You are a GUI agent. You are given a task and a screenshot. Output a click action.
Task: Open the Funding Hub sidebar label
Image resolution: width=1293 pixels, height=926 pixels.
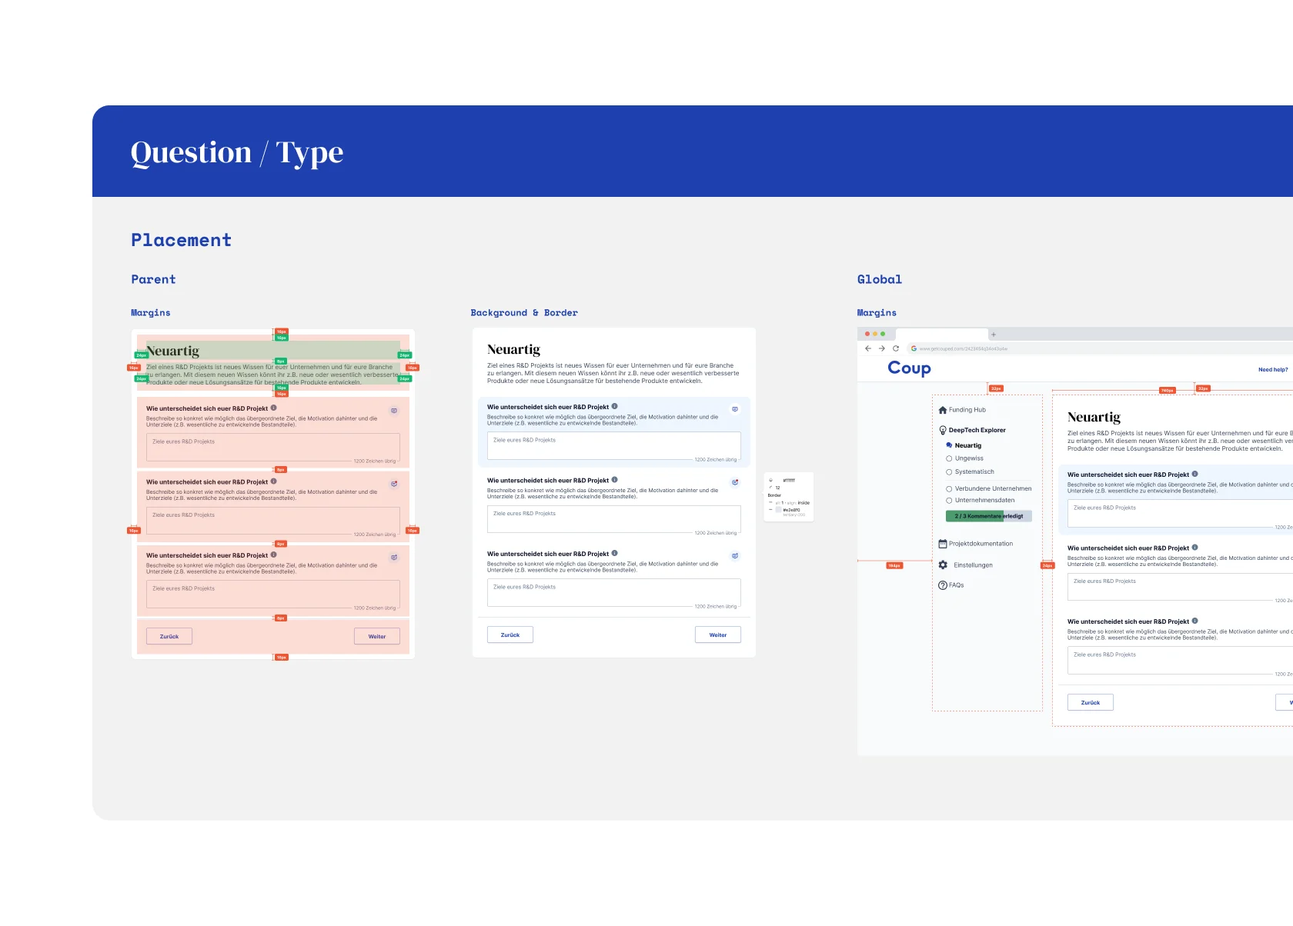click(967, 410)
